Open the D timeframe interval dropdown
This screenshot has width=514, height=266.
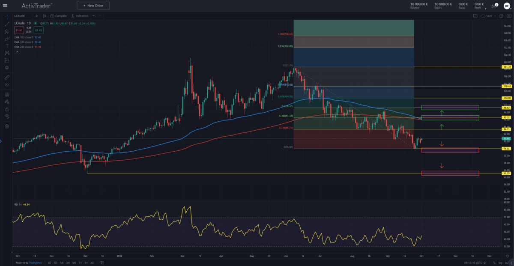point(36,16)
